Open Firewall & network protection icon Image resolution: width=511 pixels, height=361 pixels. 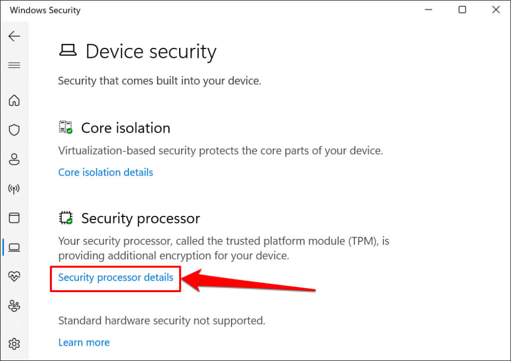click(14, 189)
